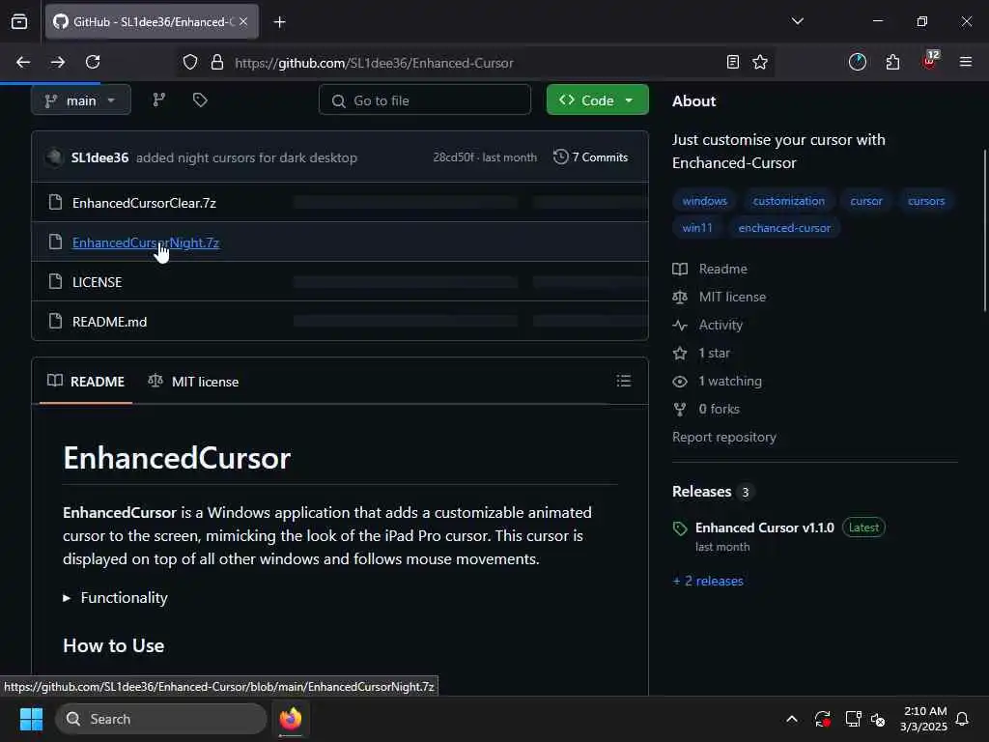The height and width of the screenshot is (742, 989).
Task: Open the notifications bell
Action: [962, 719]
